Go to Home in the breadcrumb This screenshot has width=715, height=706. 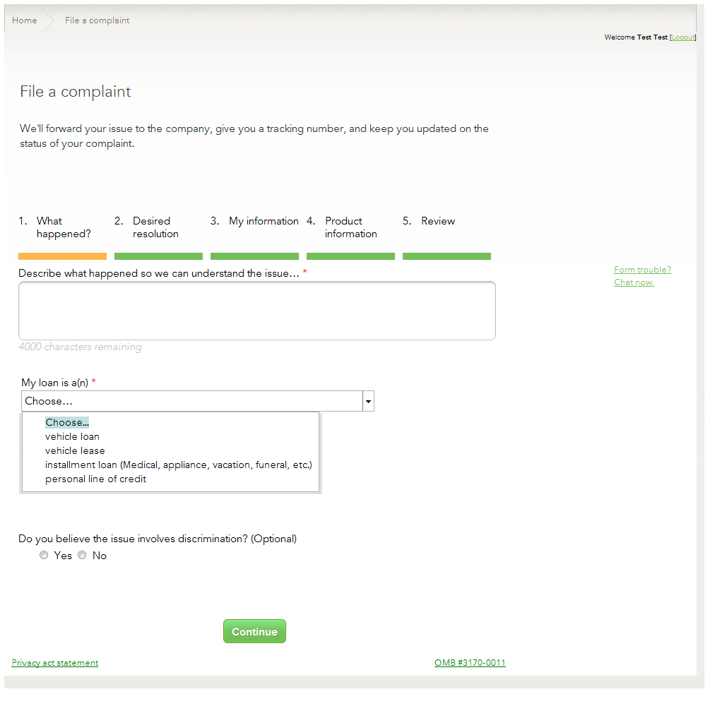pos(25,20)
